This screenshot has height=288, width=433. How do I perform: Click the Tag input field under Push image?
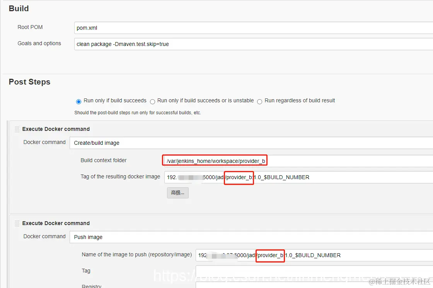(x=314, y=271)
